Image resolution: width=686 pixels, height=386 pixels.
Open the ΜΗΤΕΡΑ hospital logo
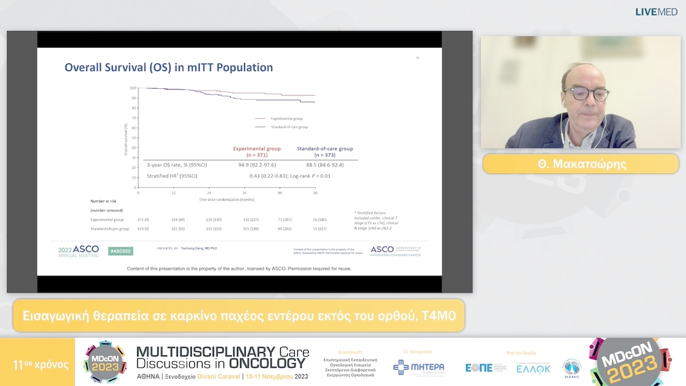point(419,368)
